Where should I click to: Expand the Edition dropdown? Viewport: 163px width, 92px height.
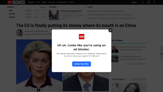pyautogui.click(x=135, y=2)
